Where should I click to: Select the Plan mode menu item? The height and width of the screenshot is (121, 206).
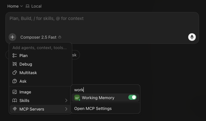(x=40, y=55)
